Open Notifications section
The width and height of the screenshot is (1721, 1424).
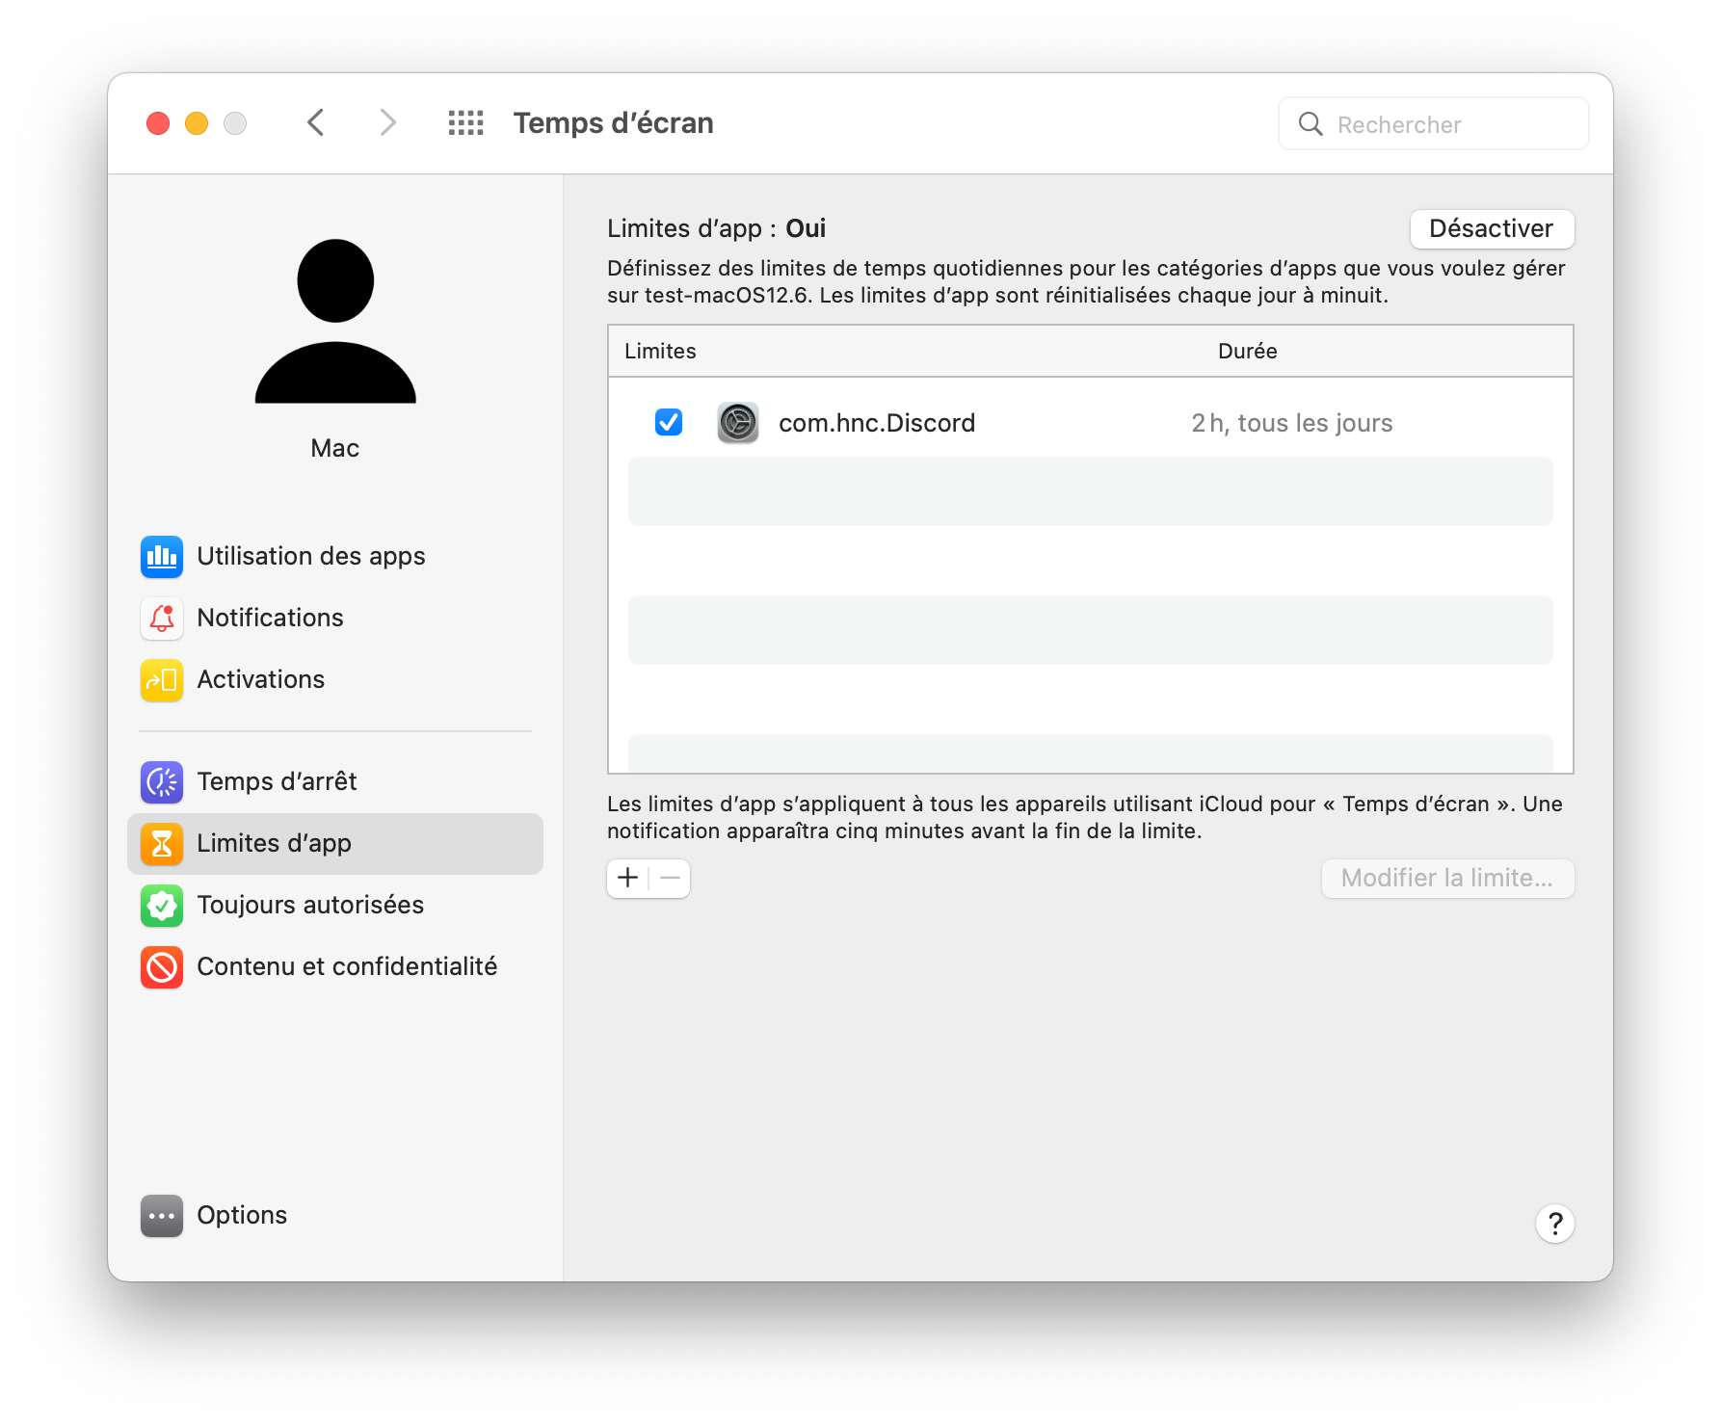tap(335, 619)
